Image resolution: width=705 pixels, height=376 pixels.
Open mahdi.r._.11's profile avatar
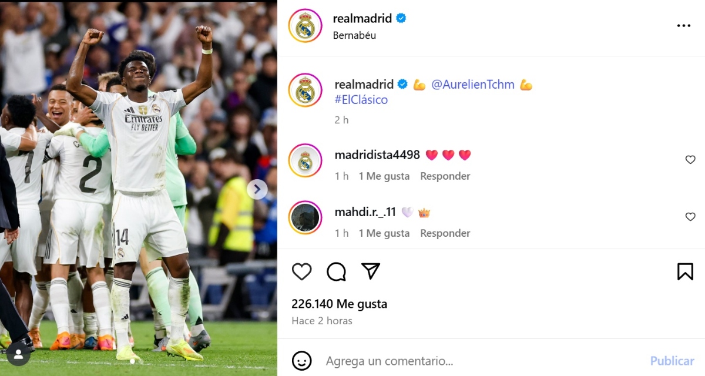pos(305,217)
